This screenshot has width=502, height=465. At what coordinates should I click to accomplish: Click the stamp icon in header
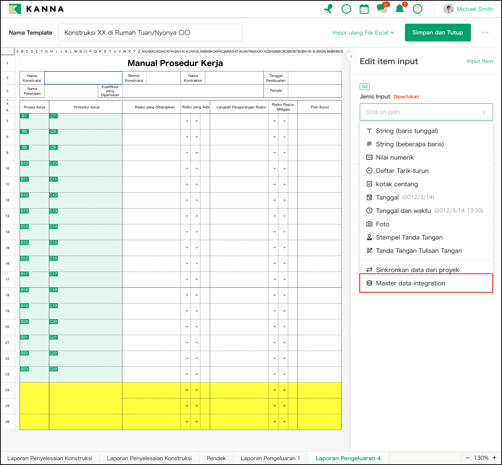tap(328, 9)
